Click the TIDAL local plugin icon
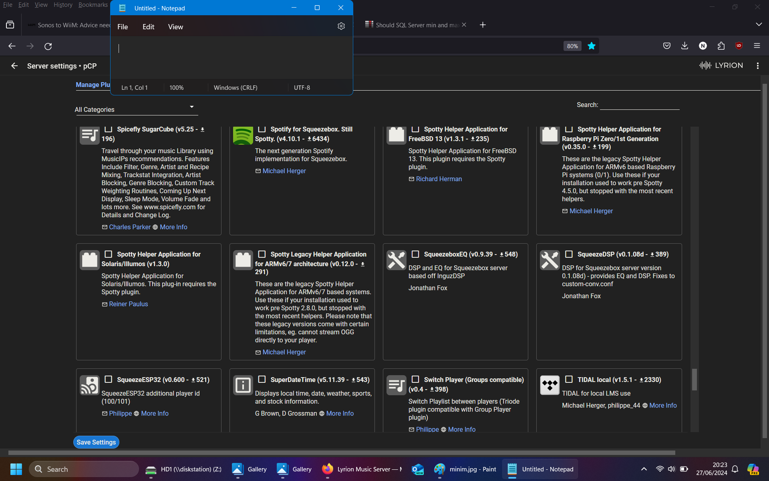 tap(550, 385)
